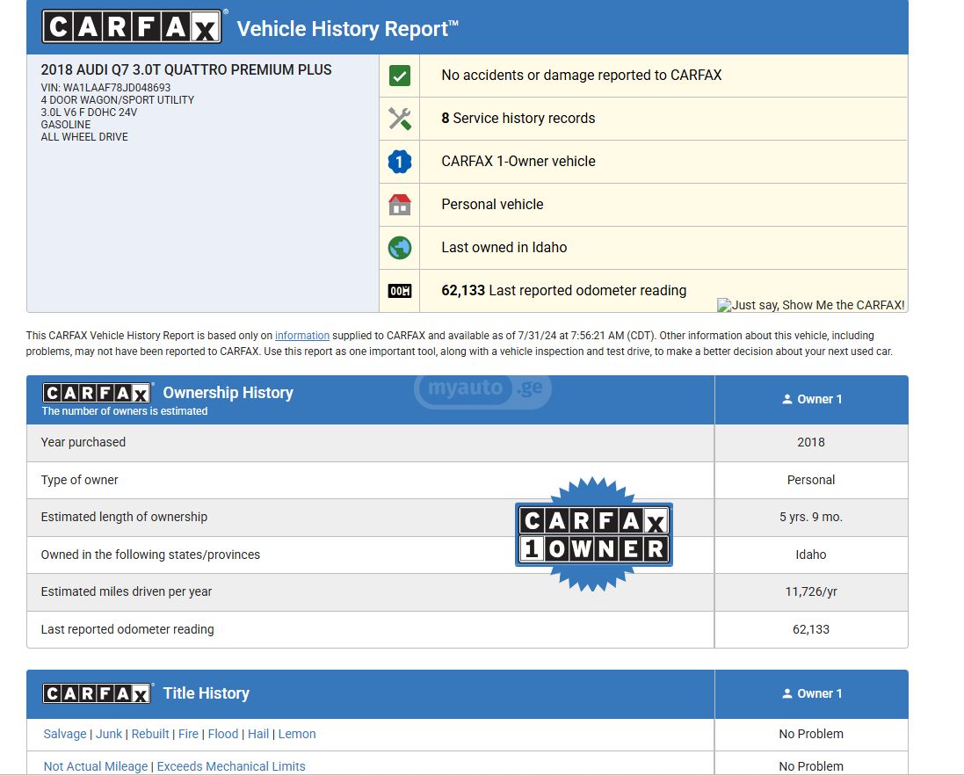Click the Last owned in Idaho text
Screen dimensions: 964x776
[x=504, y=248]
